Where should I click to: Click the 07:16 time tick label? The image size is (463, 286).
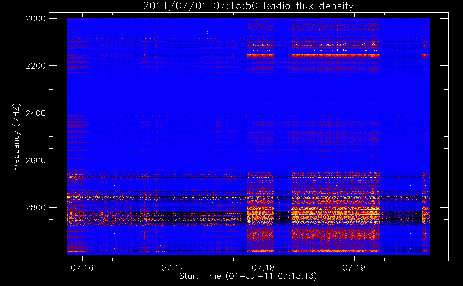coord(82,268)
